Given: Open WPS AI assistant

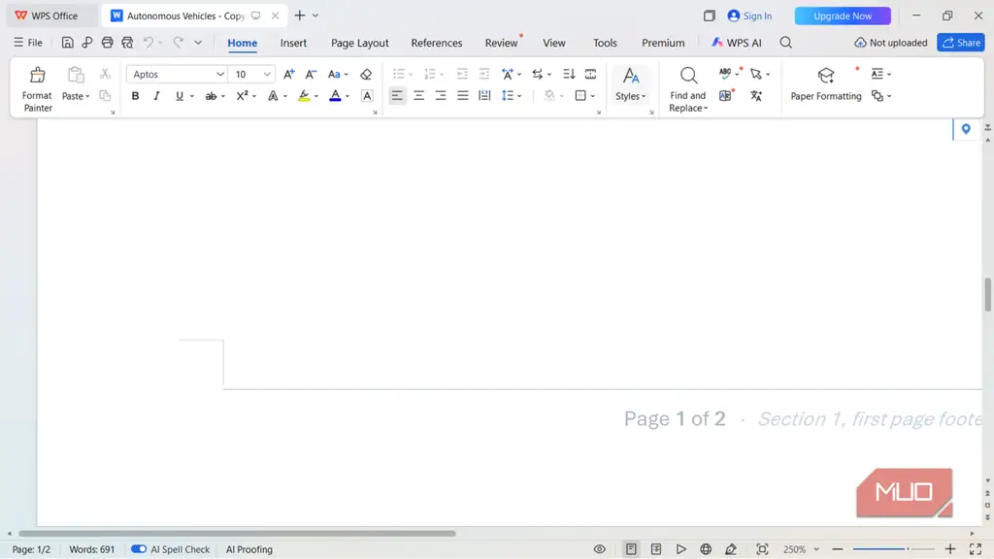Looking at the screenshot, I should pyautogui.click(x=736, y=43).
